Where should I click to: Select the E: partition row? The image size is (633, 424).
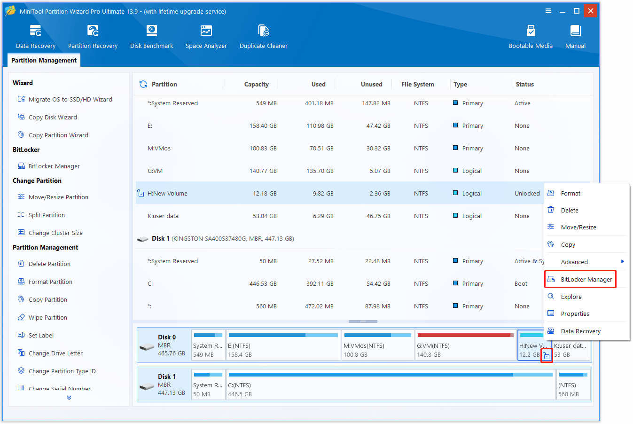click(x=363, y=126)
